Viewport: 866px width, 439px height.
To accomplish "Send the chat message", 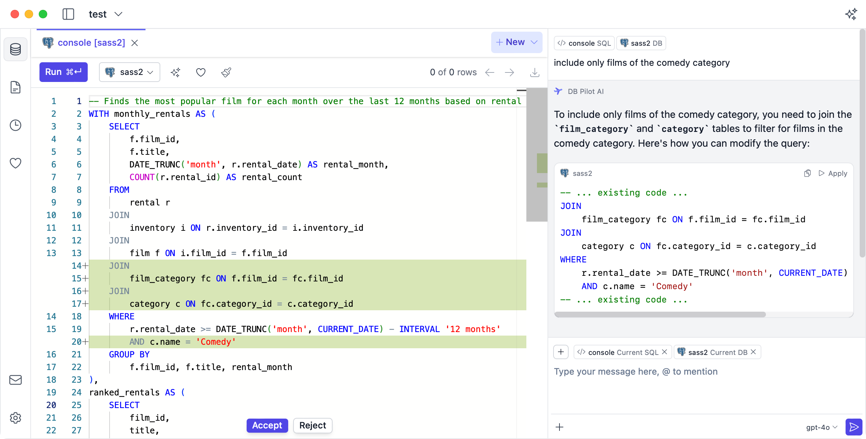I will tap(854, 427).
